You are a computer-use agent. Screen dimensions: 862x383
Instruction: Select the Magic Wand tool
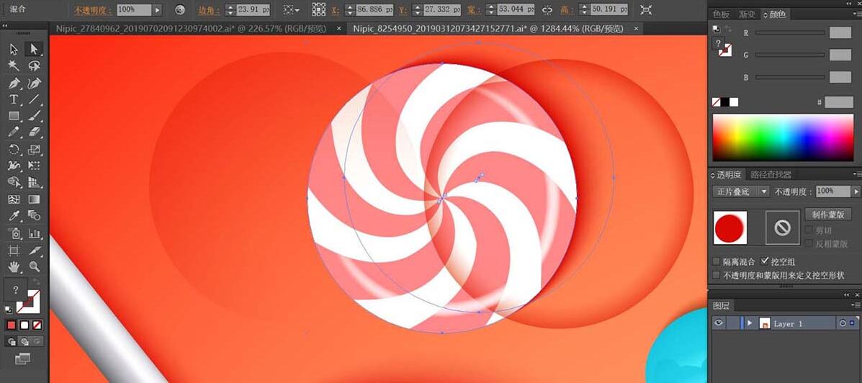[x=14, y=66]
